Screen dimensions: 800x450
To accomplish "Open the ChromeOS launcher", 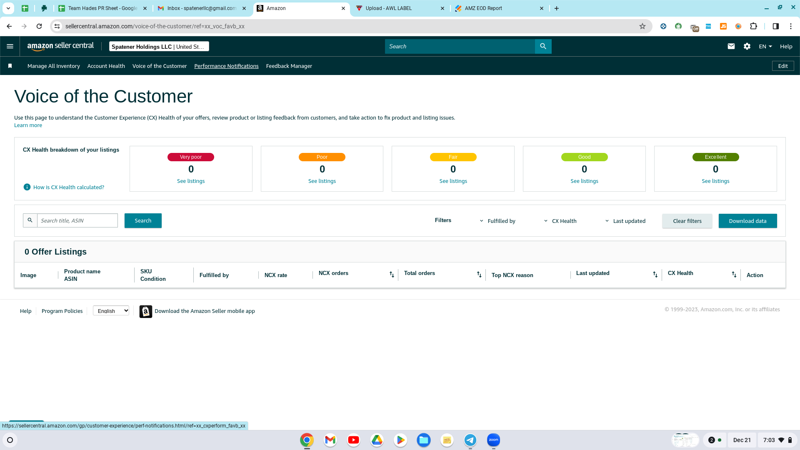I will coord(10,440).
